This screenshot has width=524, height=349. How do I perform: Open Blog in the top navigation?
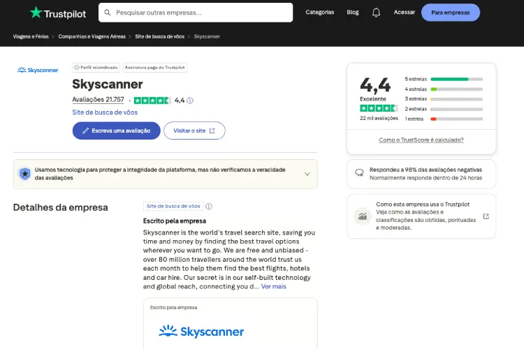pyautogui.click(x=353, y=13)
